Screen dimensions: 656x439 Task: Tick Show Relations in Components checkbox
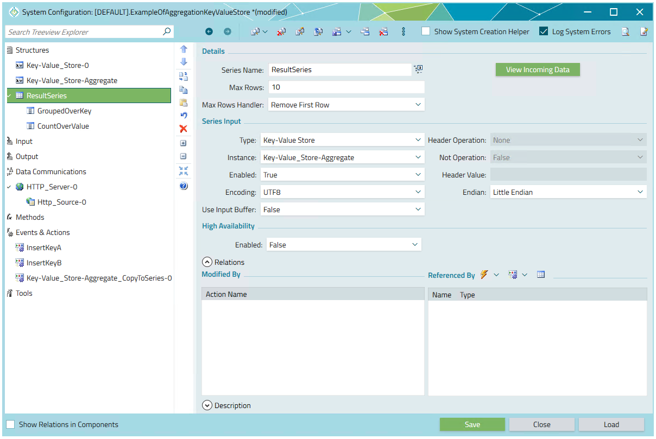click(10, 424)
